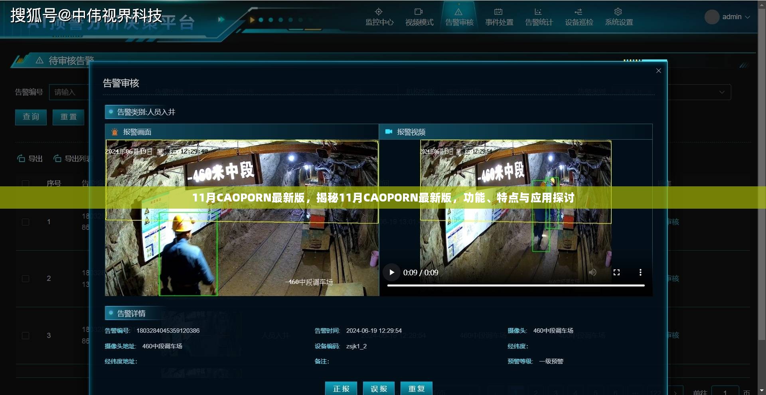Image resolution: width=766 pixels, height=395 pixels.
Task: Enter fullscreen for the alarm video
Action: point(616,273)
